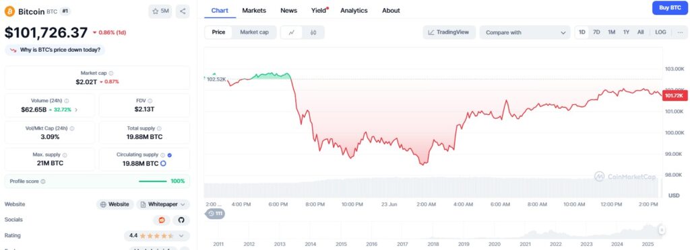
Task: Expand the 4.4 rating dropdown
Action: [x=157, y=236]
